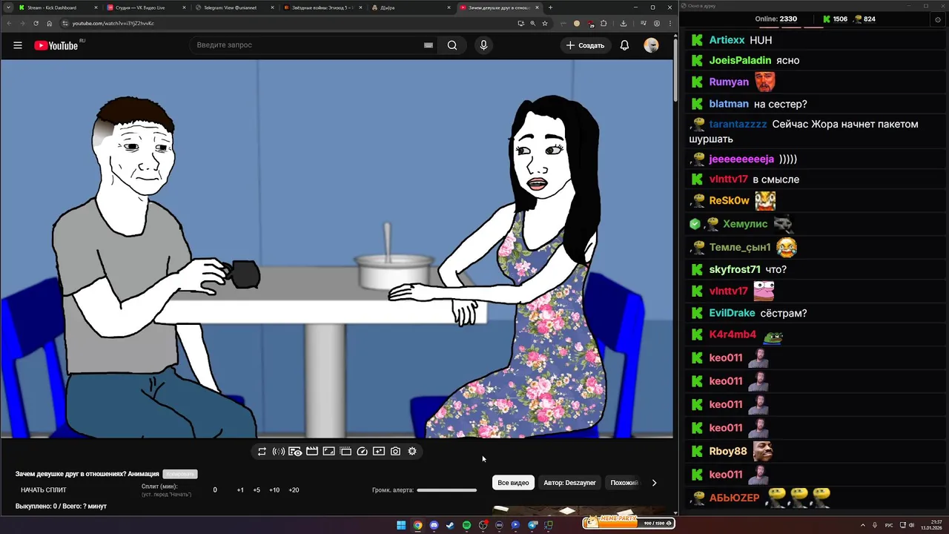Go to Chrome home page button

pos(50,23)
